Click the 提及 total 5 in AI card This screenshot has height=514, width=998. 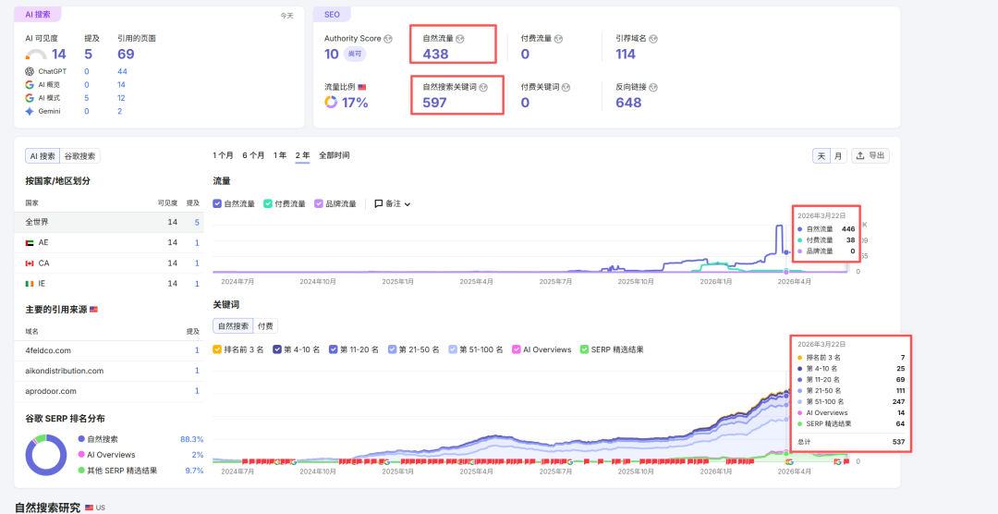coord(89,55)
